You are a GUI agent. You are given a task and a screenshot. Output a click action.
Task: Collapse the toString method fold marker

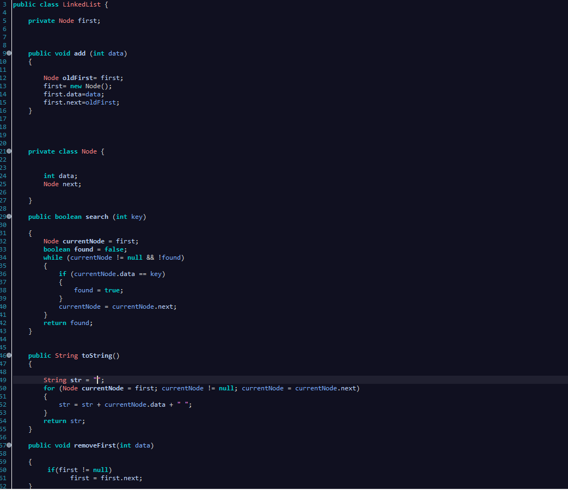click(9, 355)
